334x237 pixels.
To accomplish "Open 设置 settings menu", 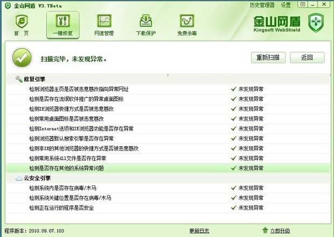I will click(x=286, y=5).
